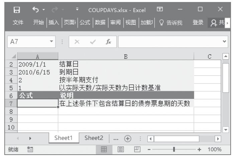The width and height of the screenshot is (234, 158).
Task: Select cell B7 with description text
Action: [x=126, y=104]
